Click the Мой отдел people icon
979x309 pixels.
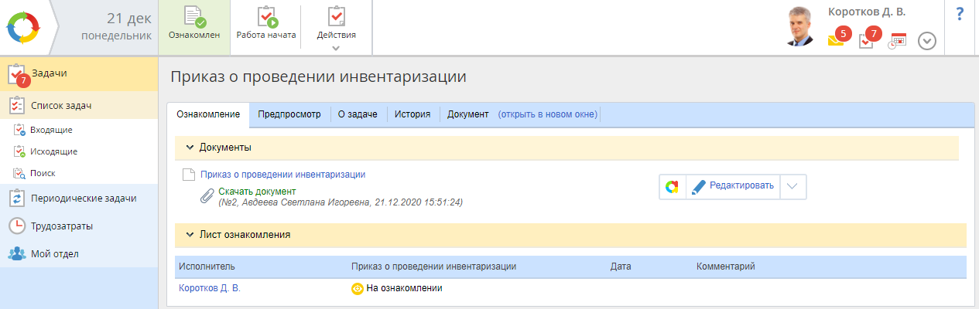point(17,253)
